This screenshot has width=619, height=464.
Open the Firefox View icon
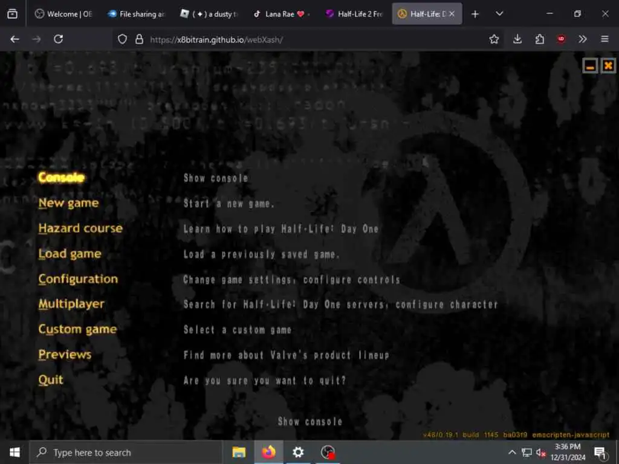pyautogui.click(x=12, y=14)
